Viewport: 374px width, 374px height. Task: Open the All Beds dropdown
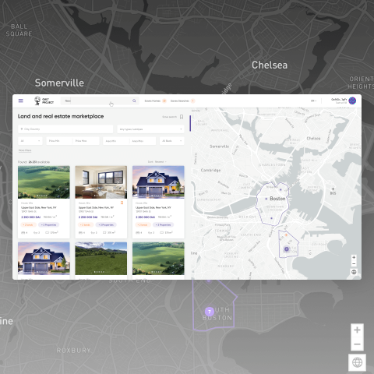(x=171, y=141)
